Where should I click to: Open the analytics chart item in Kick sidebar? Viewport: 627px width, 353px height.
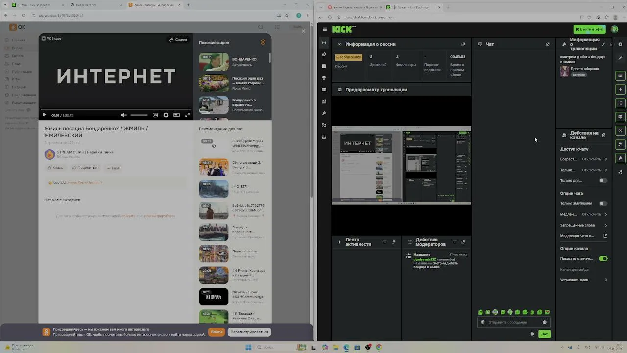[324, 101]
